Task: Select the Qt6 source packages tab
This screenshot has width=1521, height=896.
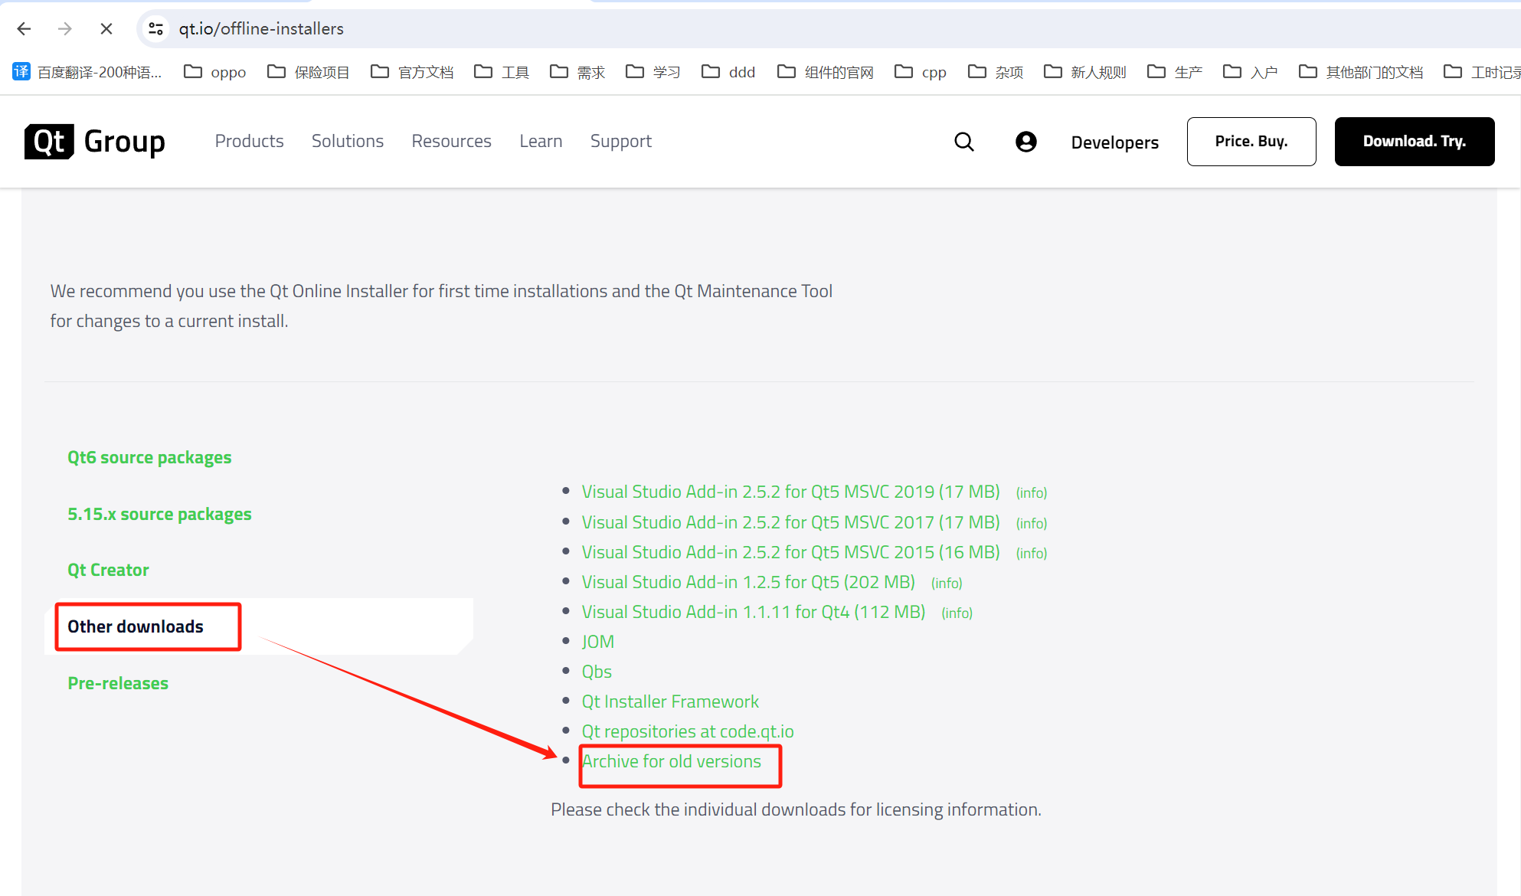Action: 149,457
